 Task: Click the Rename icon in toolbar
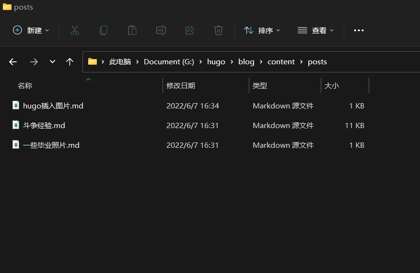coord(161,30)
